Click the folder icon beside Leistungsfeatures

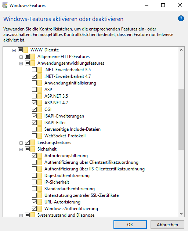point(33,142)
